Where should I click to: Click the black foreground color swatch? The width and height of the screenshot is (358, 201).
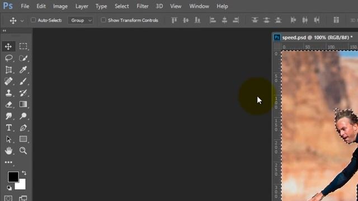[13, 177]
